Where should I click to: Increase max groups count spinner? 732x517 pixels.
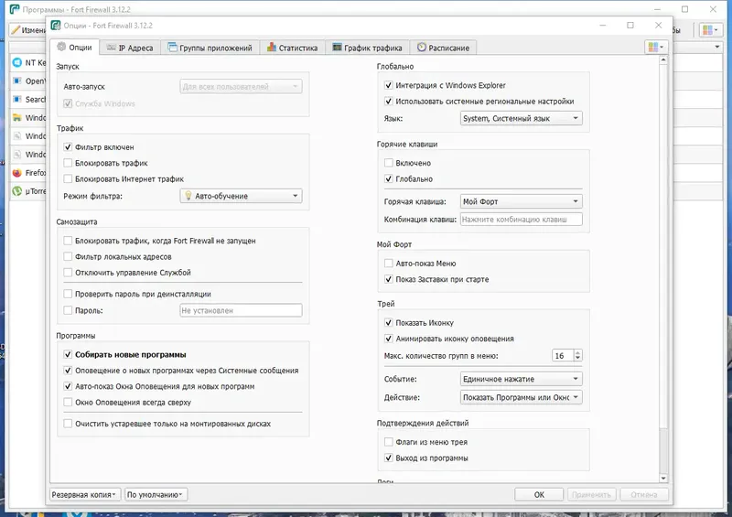click(578, 352)
